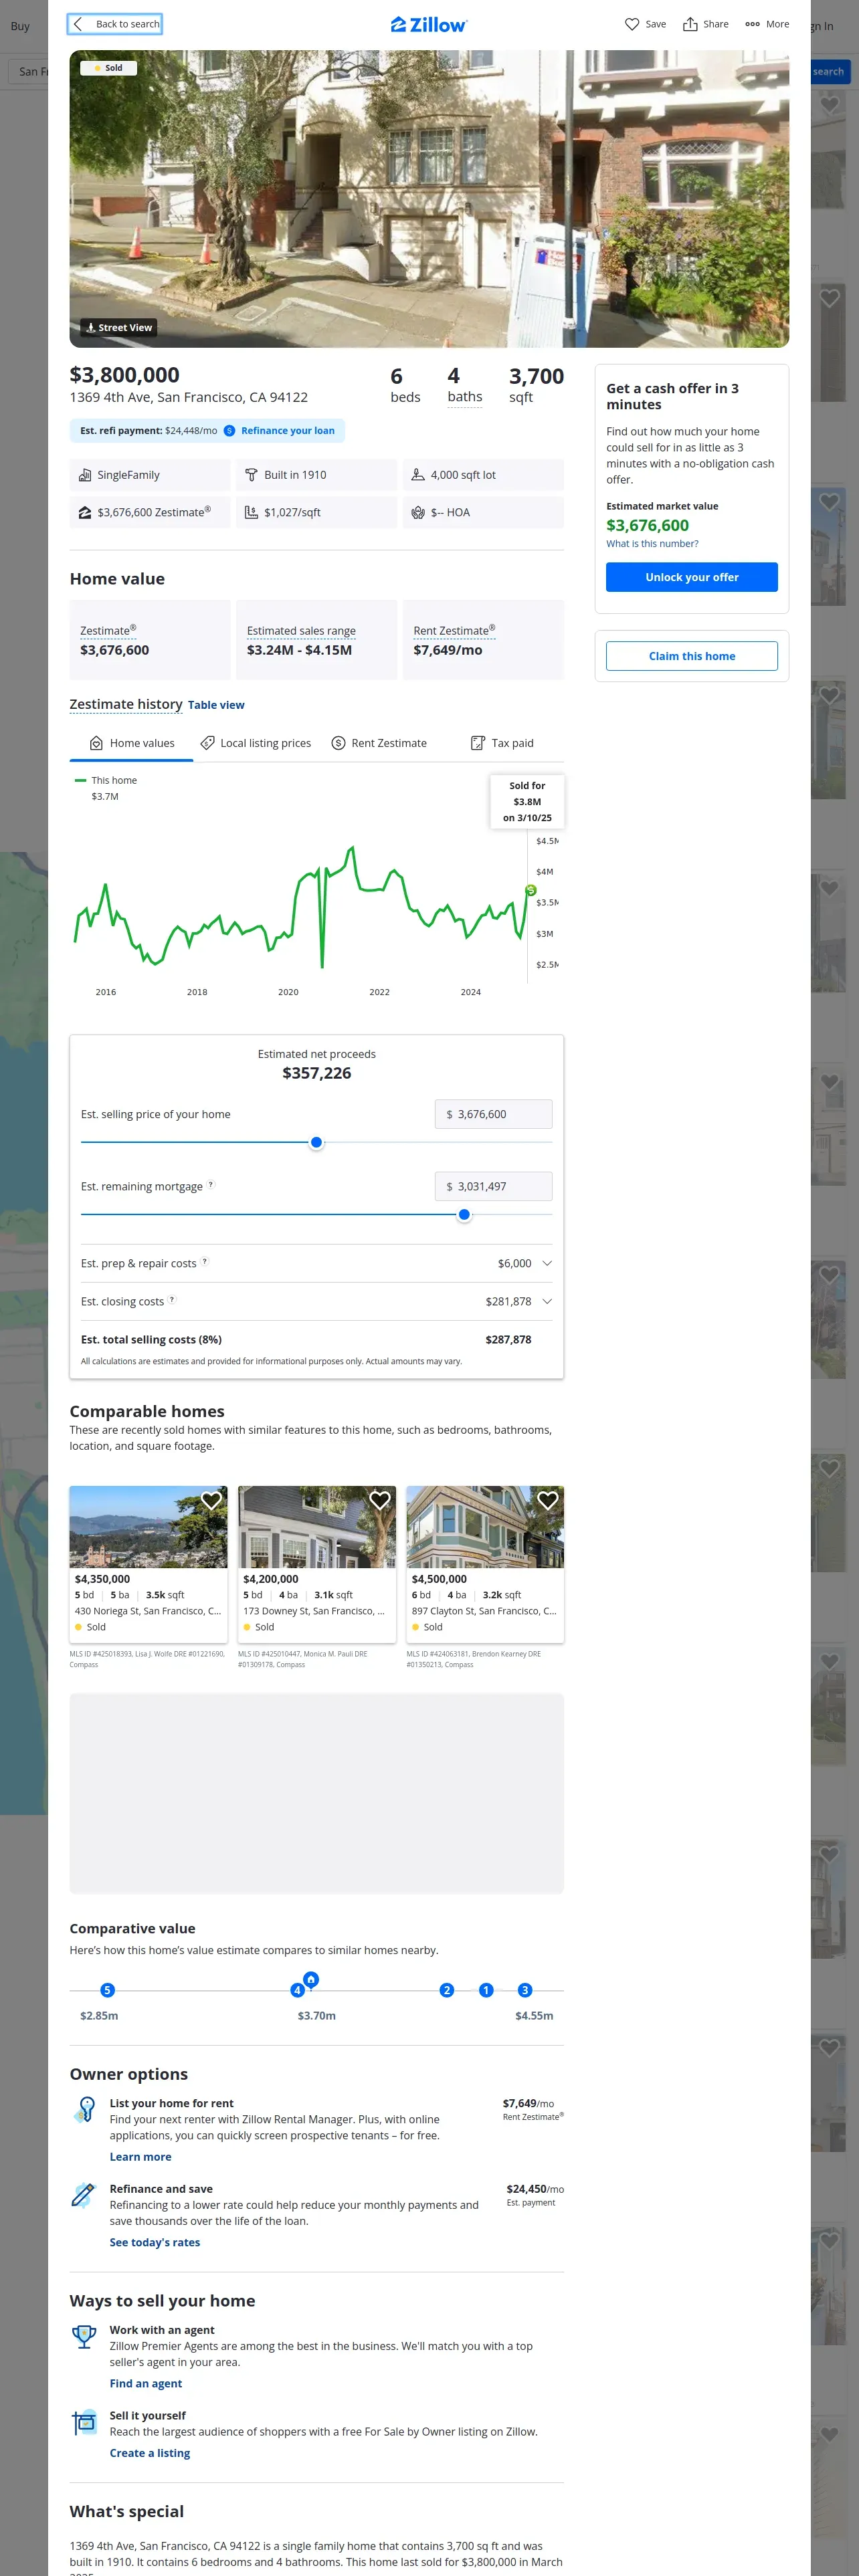The width and height of the screenshot is (859, 2576).
Task: Click What is this number? link
Action: point(652,544)
